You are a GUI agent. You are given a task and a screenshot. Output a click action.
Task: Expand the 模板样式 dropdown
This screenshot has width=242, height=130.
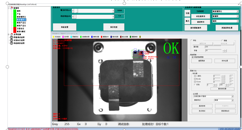point(232,100)
